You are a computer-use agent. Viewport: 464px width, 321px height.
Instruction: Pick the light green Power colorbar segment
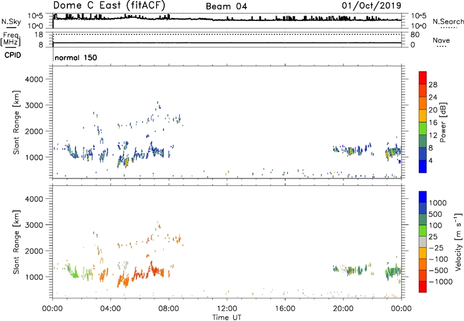[423, 129]
